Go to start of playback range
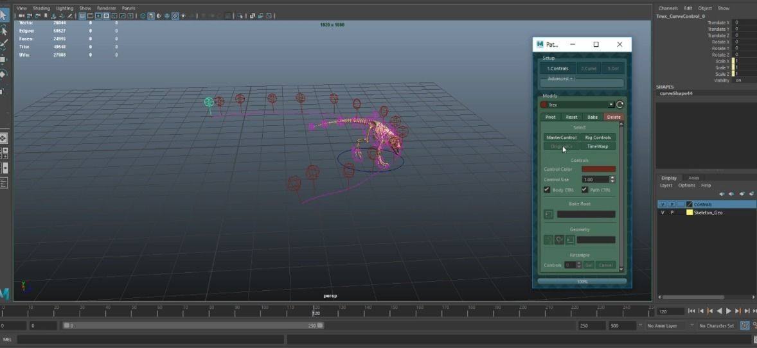The height and width of the screenshot is (348, 757). [x=691, y=311]
